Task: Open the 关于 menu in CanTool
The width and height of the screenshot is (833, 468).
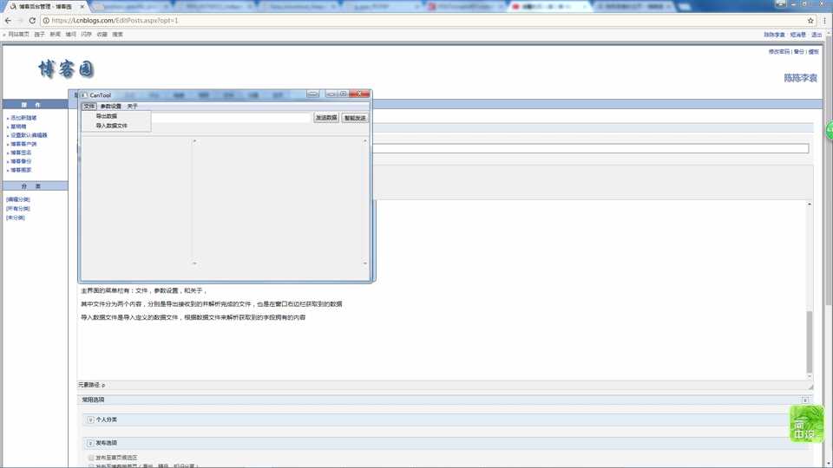Action: pos(132,106)
